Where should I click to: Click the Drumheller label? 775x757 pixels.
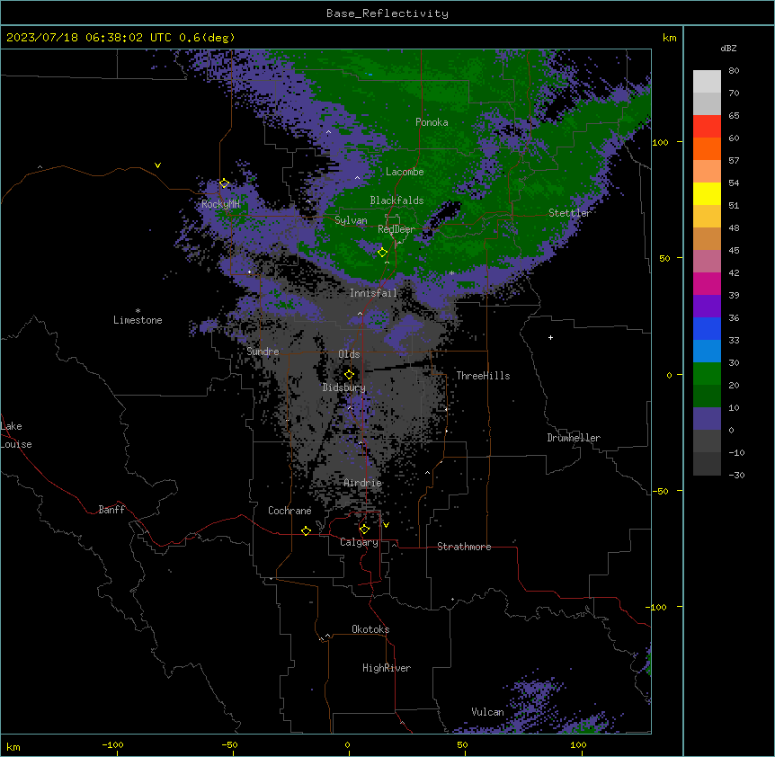(x=574, y=438)
